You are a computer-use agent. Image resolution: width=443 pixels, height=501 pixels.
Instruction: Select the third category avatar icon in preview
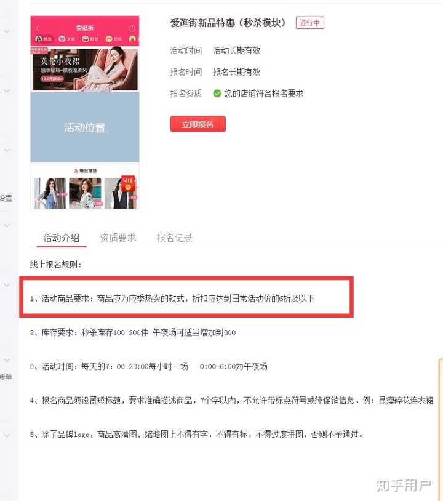click(86, 39)
